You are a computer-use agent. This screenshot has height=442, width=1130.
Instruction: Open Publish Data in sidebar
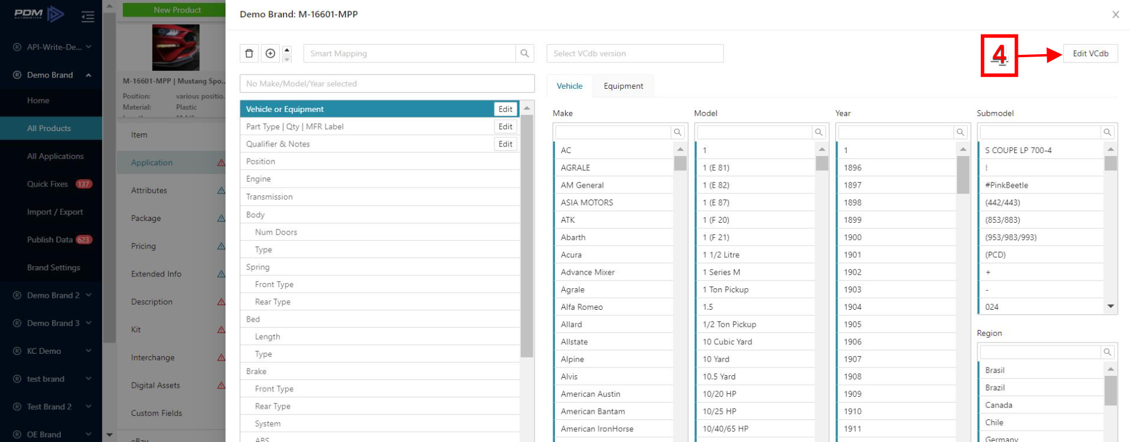pyautogui.click(x=51, y=239)
